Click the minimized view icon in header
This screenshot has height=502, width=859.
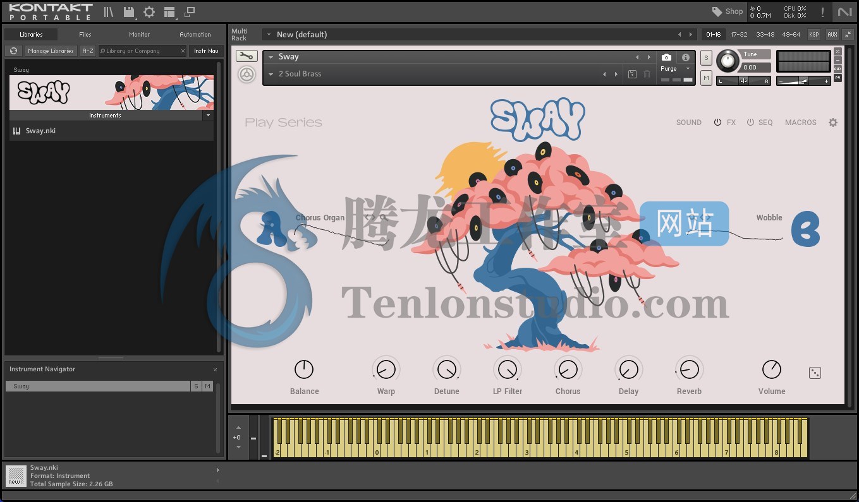pyautogui.click(x=189, y=12)
